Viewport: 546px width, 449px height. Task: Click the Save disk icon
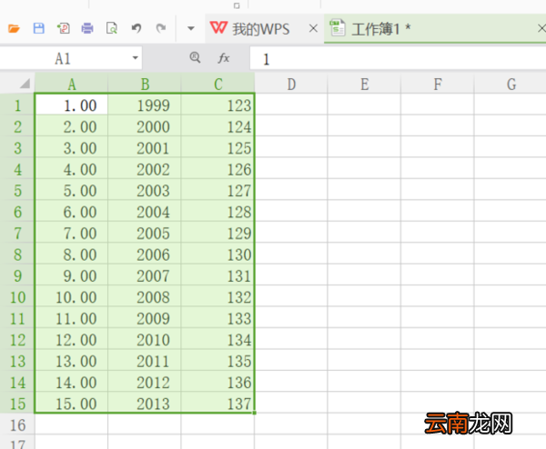(x=38, y=28)
